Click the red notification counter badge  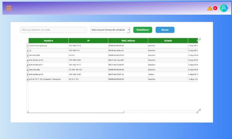(x=215, y=8)
